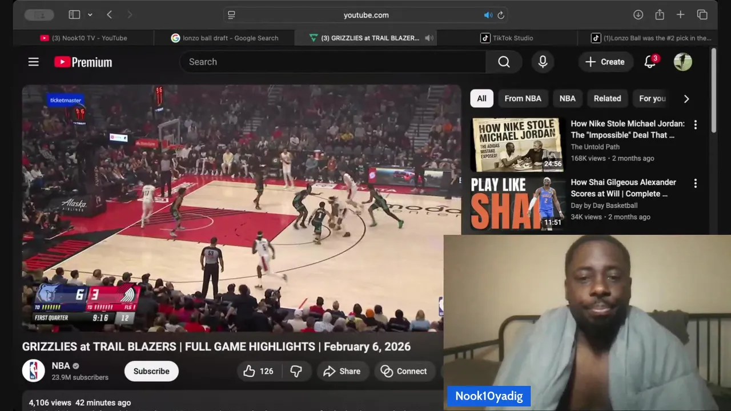The height and width of the screenshot is (411, 731).
Task: Click the YouTube search input field
Action: pos(332,62)
